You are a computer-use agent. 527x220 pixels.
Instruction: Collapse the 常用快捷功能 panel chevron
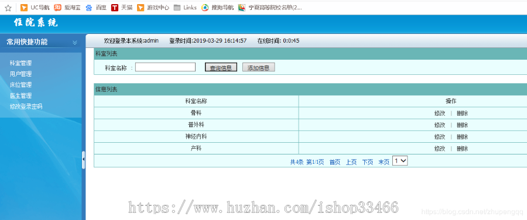[75, 42]
